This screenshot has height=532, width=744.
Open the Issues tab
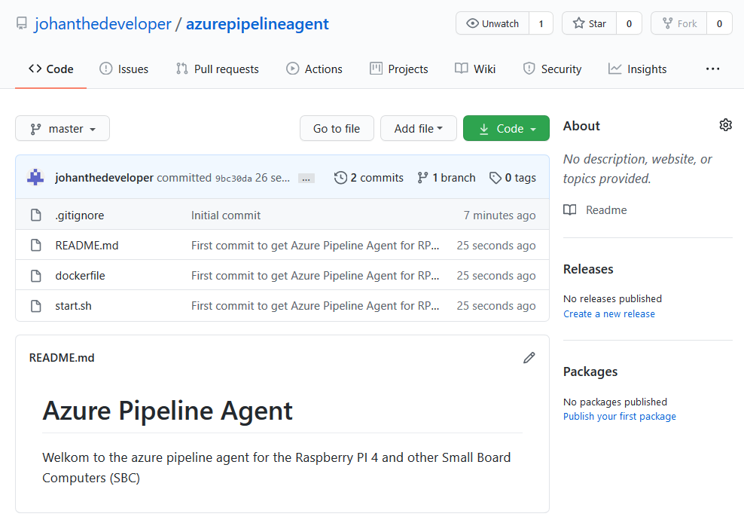(123, 69)
